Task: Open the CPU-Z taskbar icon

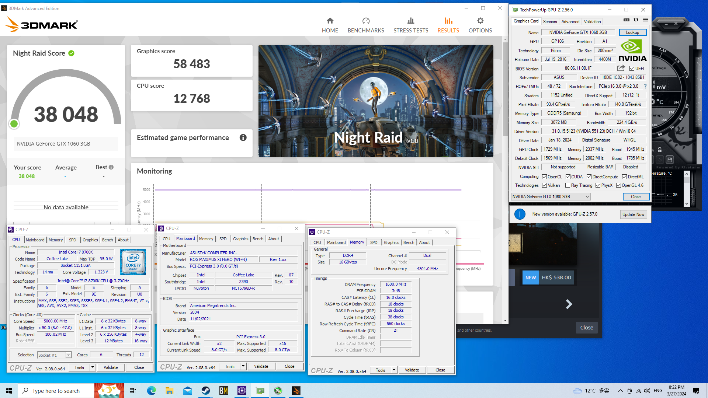Action: coord(242,391)
